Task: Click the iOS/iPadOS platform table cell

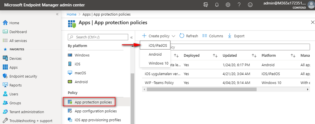Action: 271,74
